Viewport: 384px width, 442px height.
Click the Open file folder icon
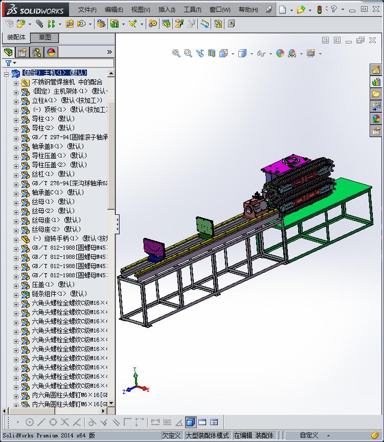(x=301, y=10)
